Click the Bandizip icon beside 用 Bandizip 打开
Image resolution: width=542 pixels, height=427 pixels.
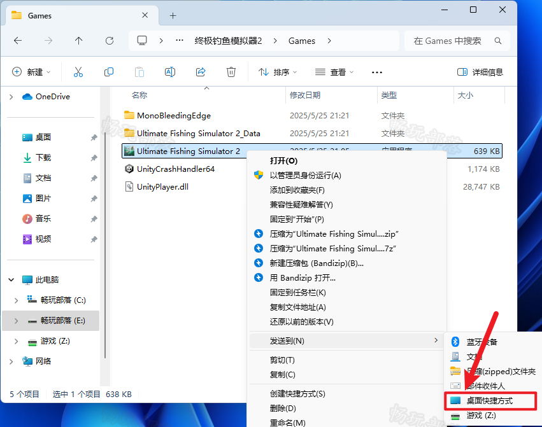[259, 277]
